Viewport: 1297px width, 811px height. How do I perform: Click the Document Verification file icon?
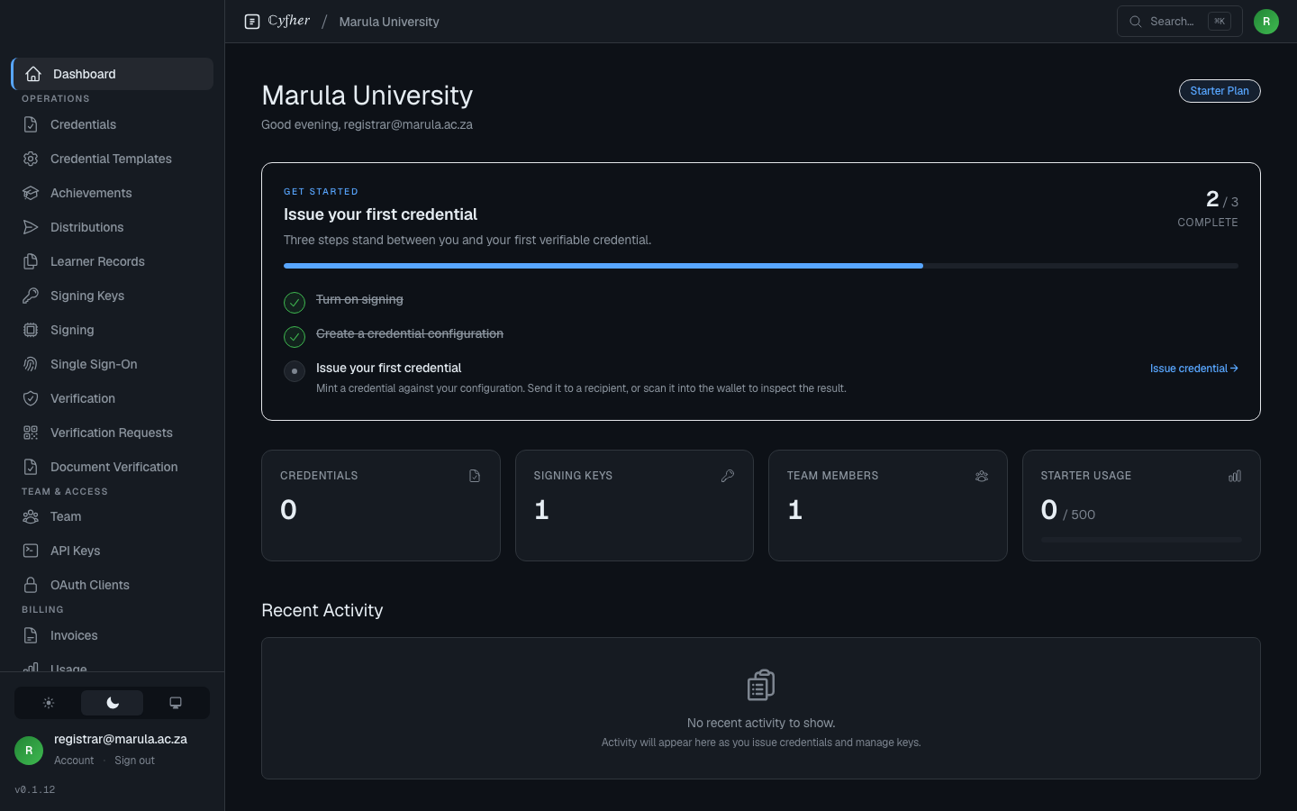click(31, 467)
